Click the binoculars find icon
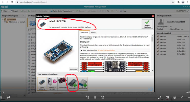 pos(108,11)
